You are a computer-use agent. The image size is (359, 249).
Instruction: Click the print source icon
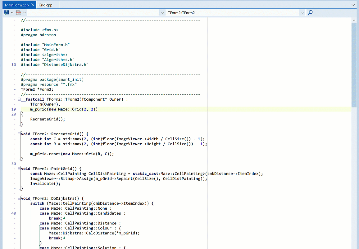tap(18, 12)
